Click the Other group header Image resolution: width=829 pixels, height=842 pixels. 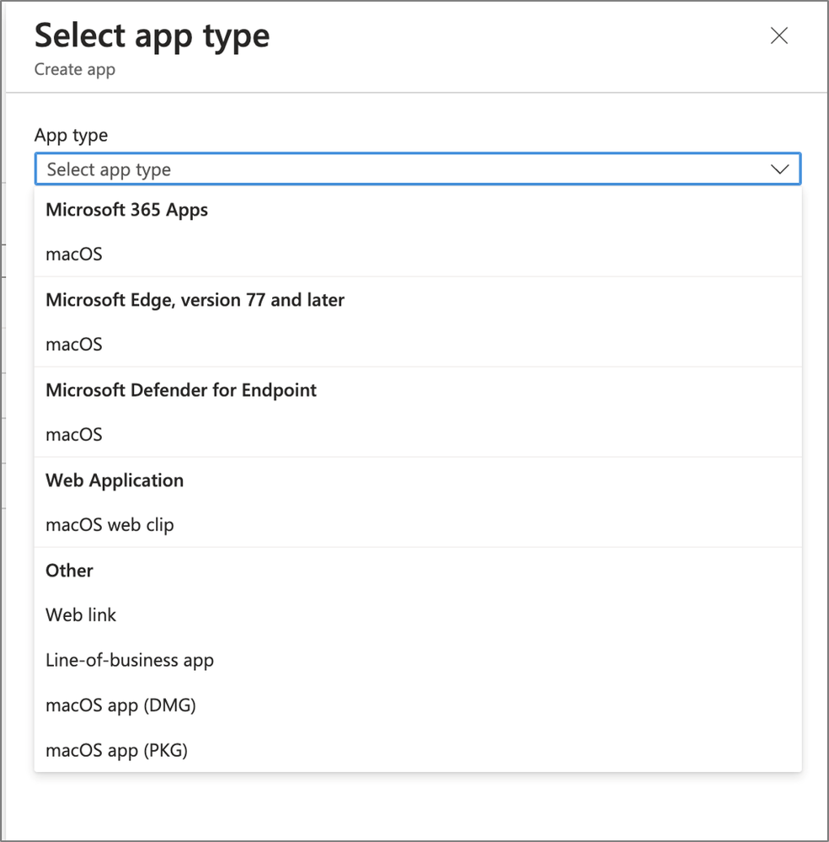coord(69,571)
